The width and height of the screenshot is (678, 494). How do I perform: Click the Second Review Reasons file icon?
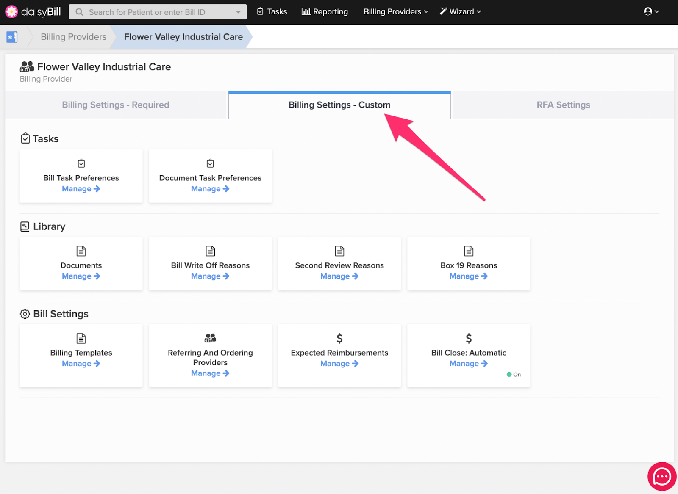[339, 251]
